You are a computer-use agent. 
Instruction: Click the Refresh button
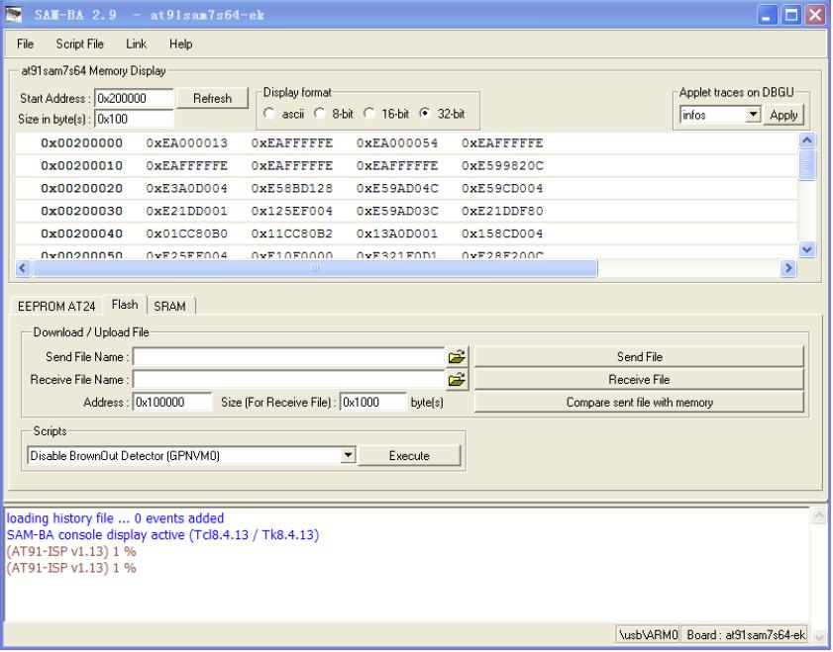coord(213,99)
